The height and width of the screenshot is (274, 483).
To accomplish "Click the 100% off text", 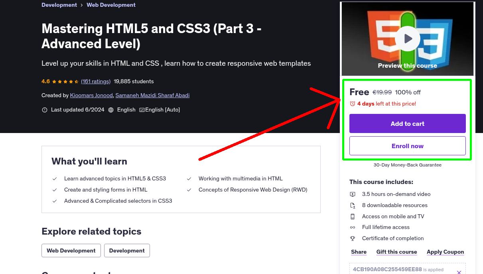I will coord(408,92).
